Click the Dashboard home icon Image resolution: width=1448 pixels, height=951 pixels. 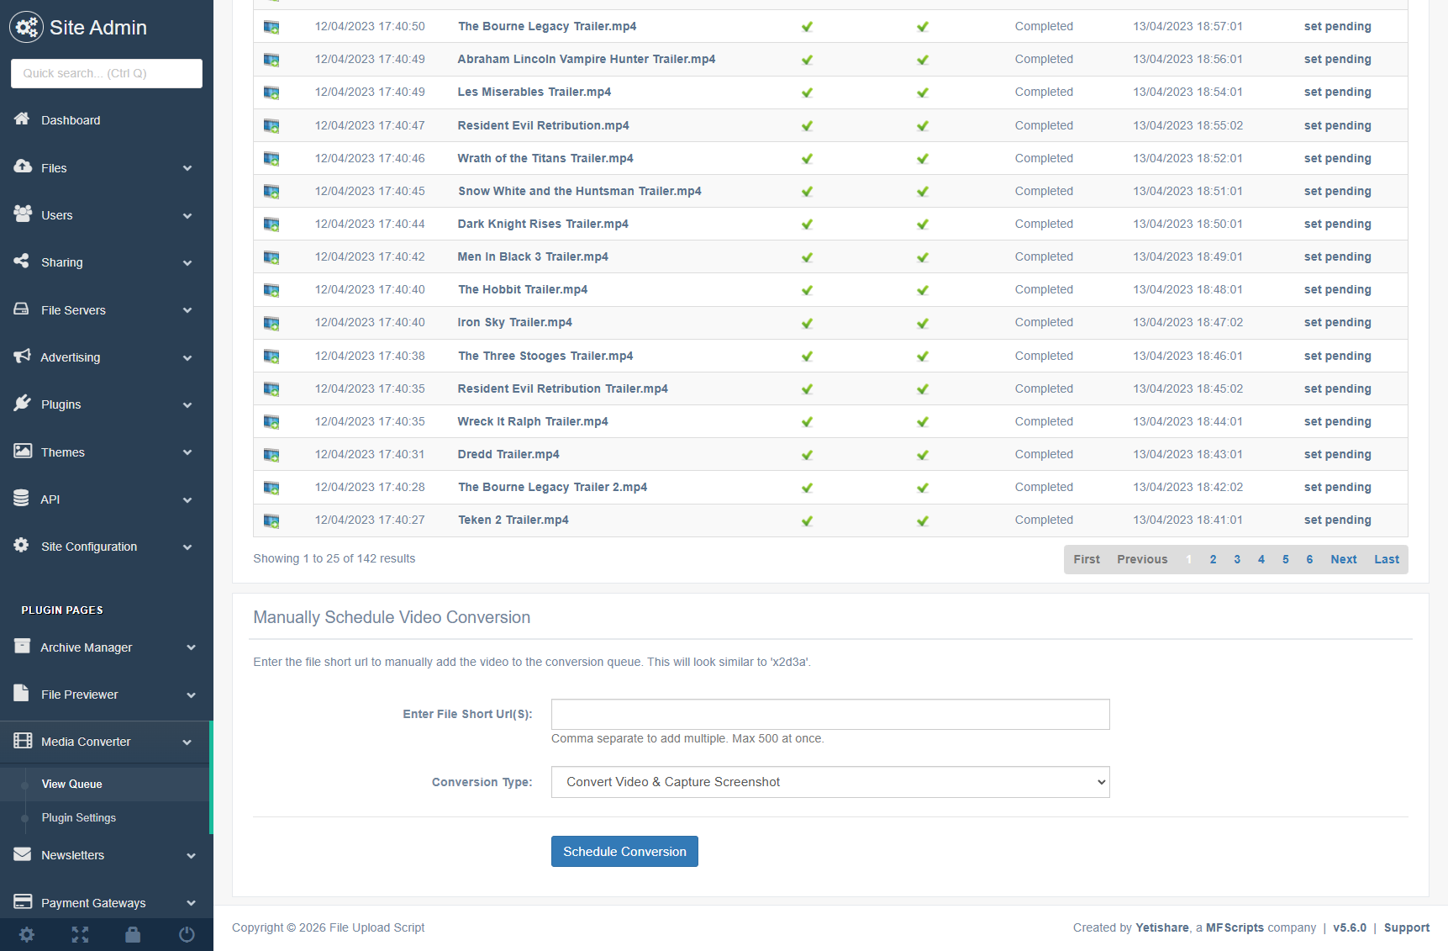pos(23,119)
